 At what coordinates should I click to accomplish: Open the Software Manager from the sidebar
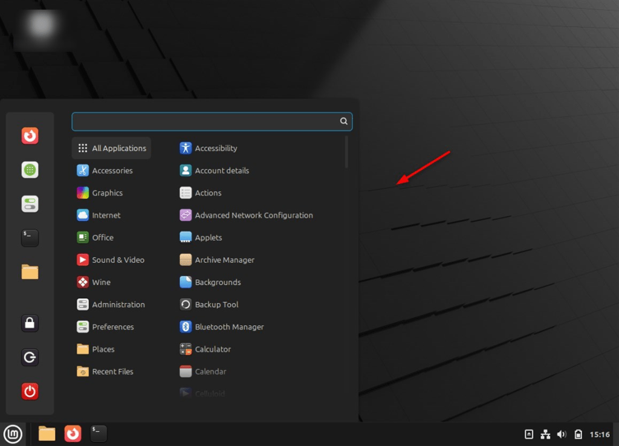coord(30,170)
